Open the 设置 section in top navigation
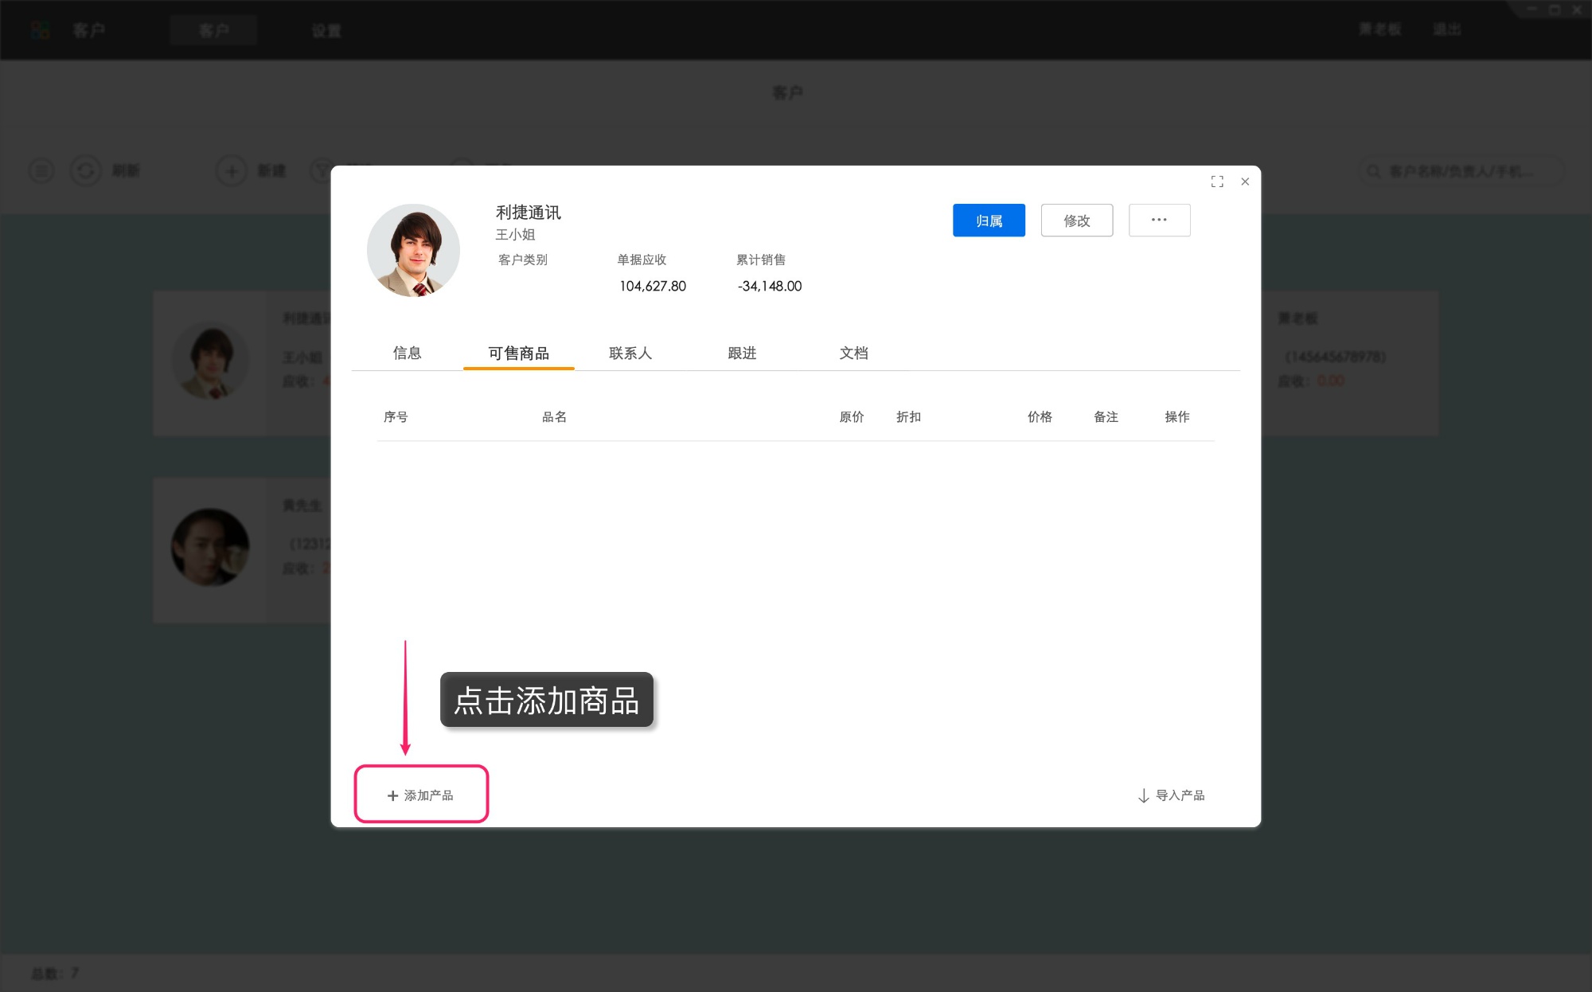The image size is (1592, 992). (326, 30)
